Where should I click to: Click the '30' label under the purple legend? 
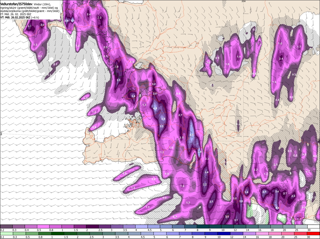click(x=309, y=230)
